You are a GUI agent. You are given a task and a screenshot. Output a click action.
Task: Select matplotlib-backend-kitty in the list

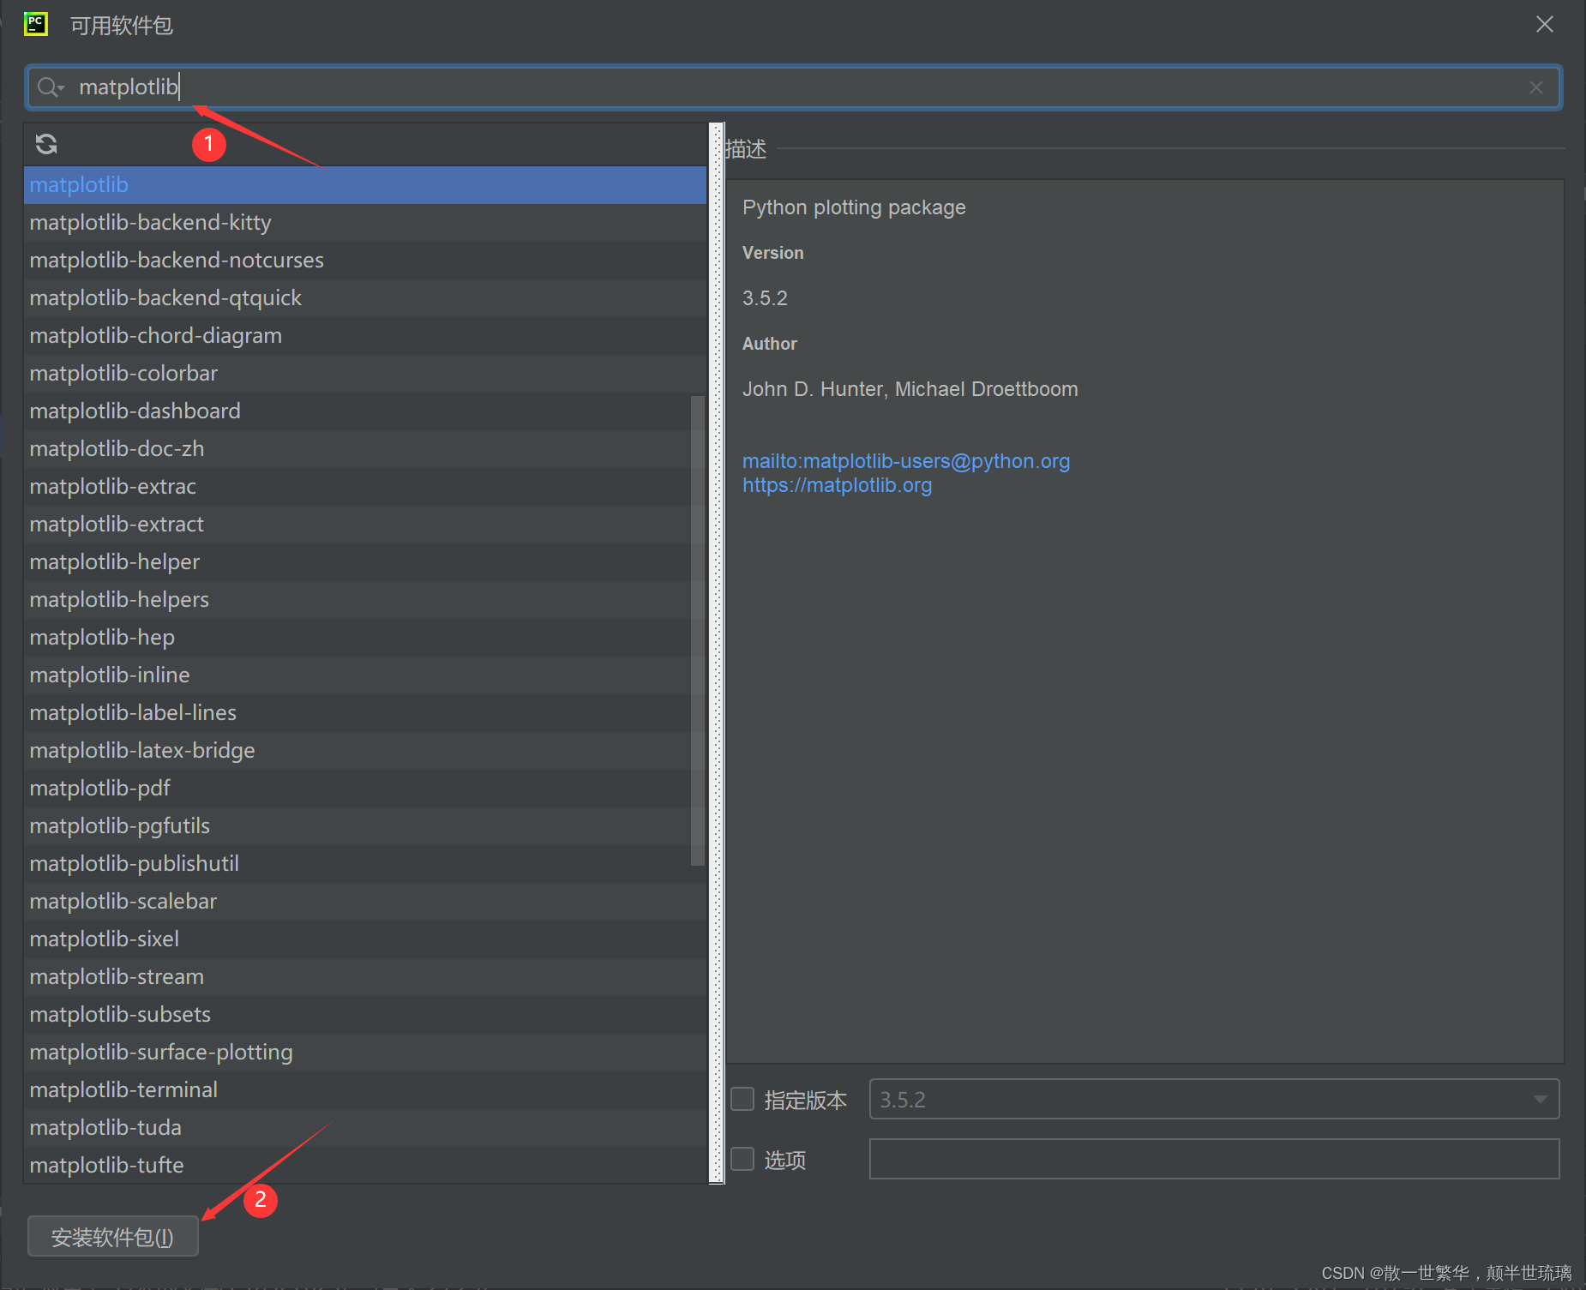[x=365, y=223]
